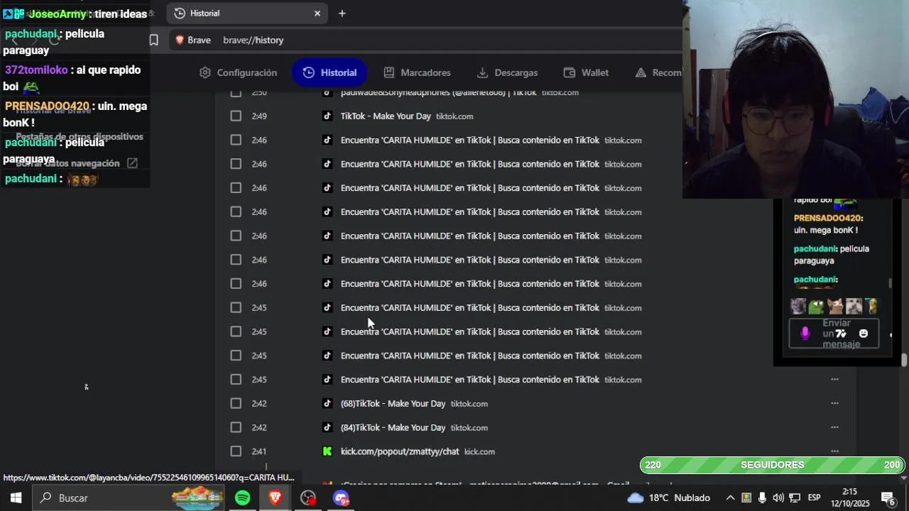The image size is (909, 511).
Task: Open more options for (68)TikTok entry
Action: tap(834, 404)
